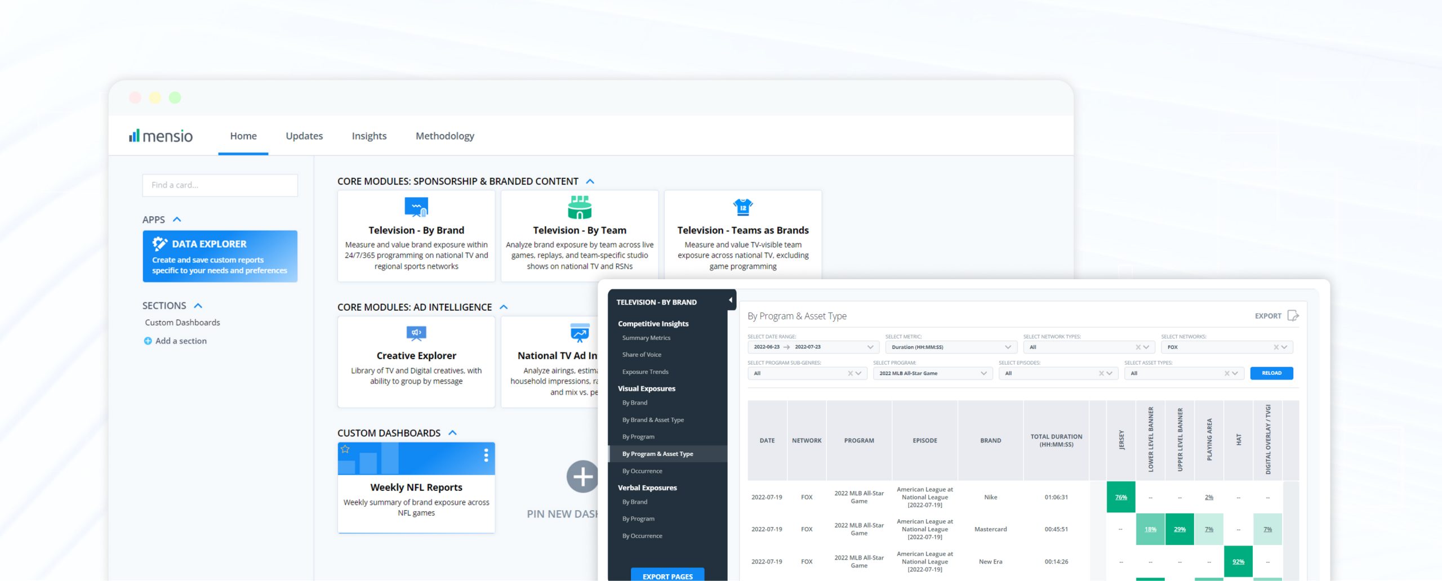Open the Data Explorer app card
The width and height of the screenshot is (1442, 581).
tap(220, 256)
